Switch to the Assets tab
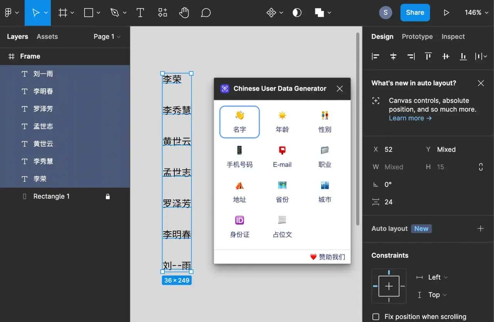The width and height of the screenshot is (494, 322). pos(47,37)
